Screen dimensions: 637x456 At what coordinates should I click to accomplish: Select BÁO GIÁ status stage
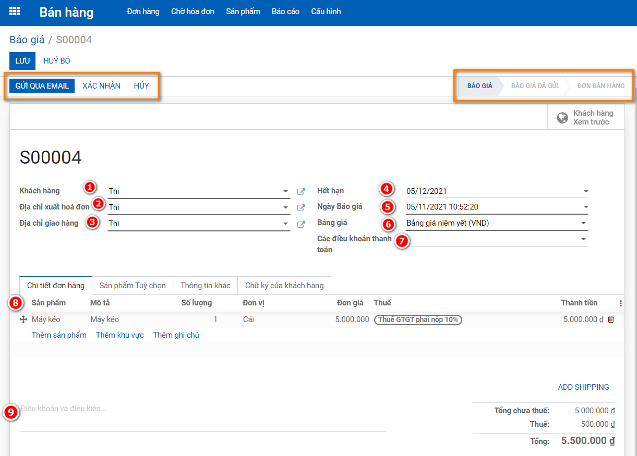[x=479, y=86]
